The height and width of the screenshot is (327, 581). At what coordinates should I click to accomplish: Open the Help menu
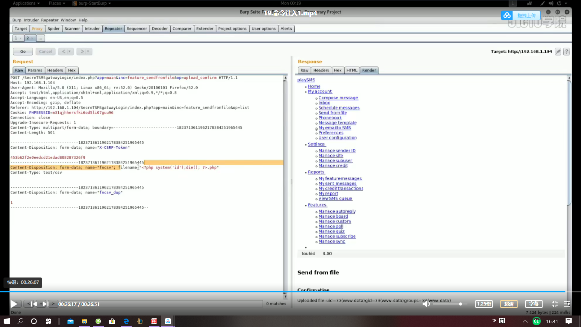coord(83,20)
